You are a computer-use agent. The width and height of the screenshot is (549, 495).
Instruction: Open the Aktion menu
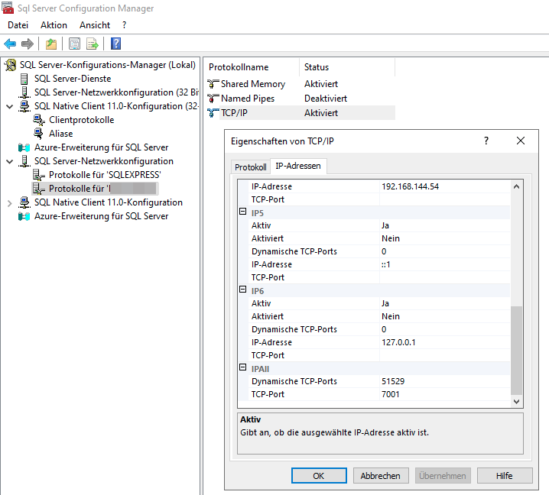(54, 25)
